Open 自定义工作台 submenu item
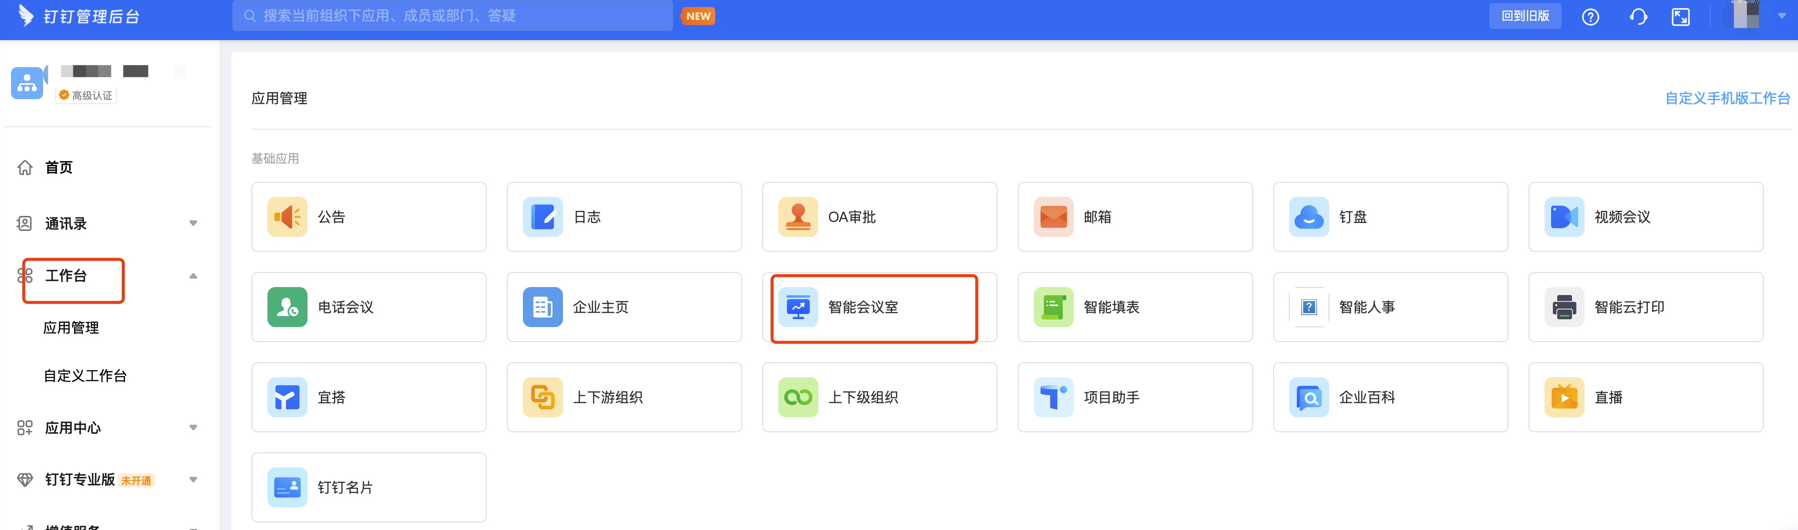 (85, 376)
